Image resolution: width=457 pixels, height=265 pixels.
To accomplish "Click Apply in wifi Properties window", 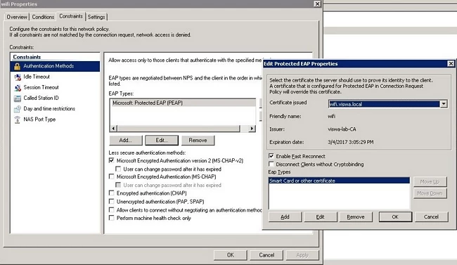I will (302, 255).
